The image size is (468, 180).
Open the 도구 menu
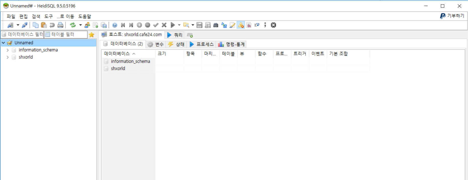tap(49, 17)
